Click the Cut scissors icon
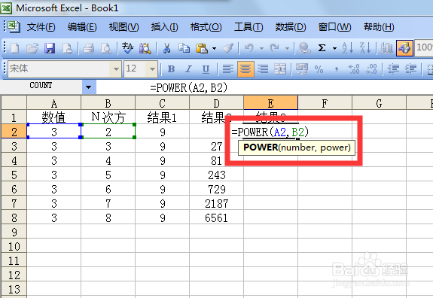The image size is (433, 298). pyautogui.click(x=166, y=48)
